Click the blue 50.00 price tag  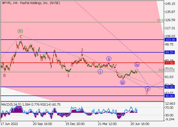[170, 87]
